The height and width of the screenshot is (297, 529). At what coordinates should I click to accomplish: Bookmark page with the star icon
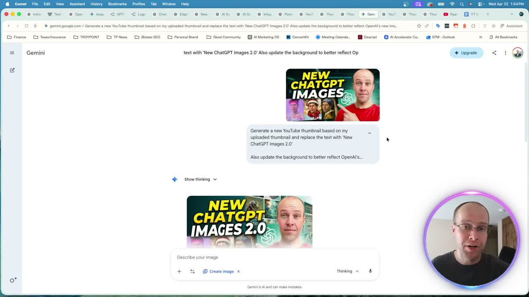pyautogui.click(x=419, y=26)
